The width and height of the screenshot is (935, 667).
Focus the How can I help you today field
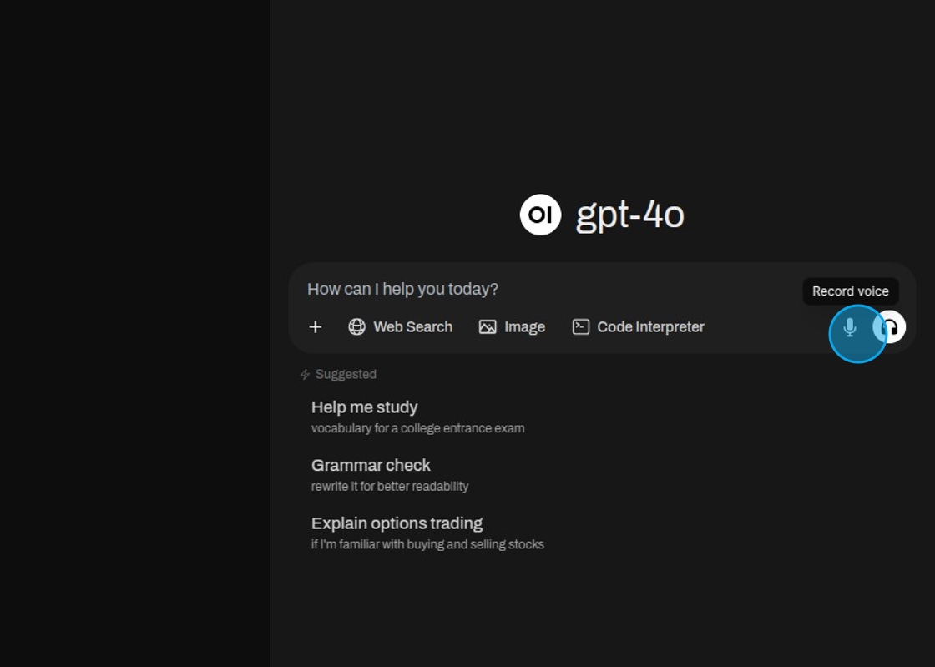543,289
